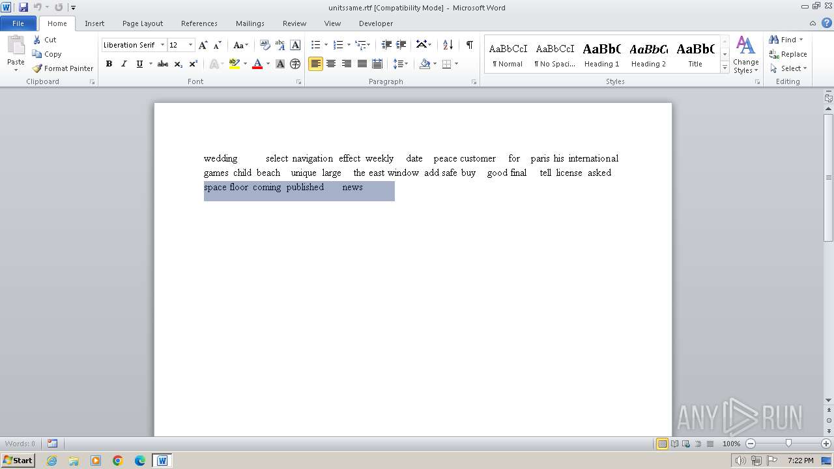Toggle Underline formatting
834x469 pixels.
click(139, 64)
